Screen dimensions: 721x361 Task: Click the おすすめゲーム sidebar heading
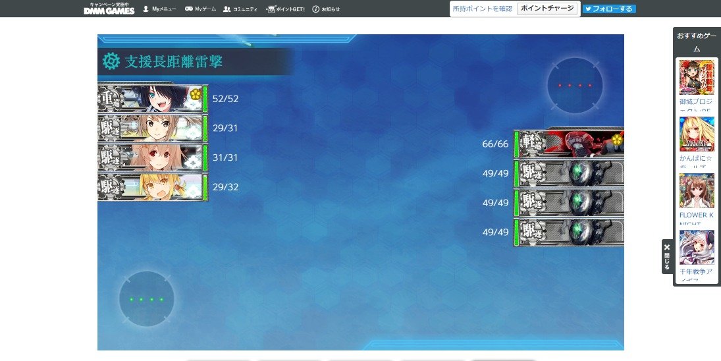pos(697,42)
